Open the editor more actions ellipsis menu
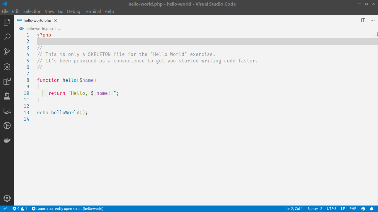Image resolution: width=378 pixels, height=212 pixels. (372, 20)
